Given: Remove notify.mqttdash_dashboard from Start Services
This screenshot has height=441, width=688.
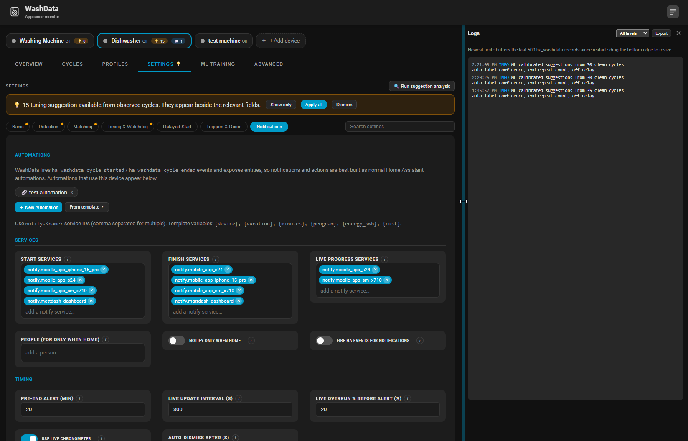Looking at the screenshot, I should coord(91,301).
